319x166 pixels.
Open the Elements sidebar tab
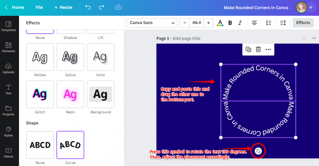pyautogui.click(x=8, y=47)
